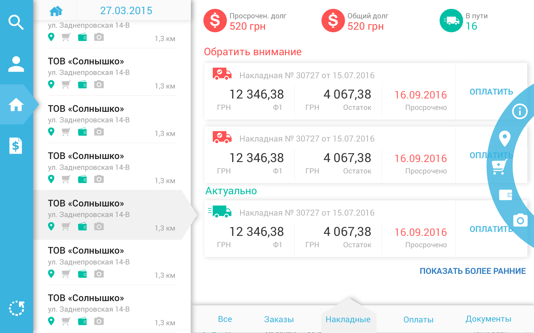This screenshot has width=534, height=333.
Task: Tap green truck icon on Актуально invoice
Action: [x=220, y=211]
